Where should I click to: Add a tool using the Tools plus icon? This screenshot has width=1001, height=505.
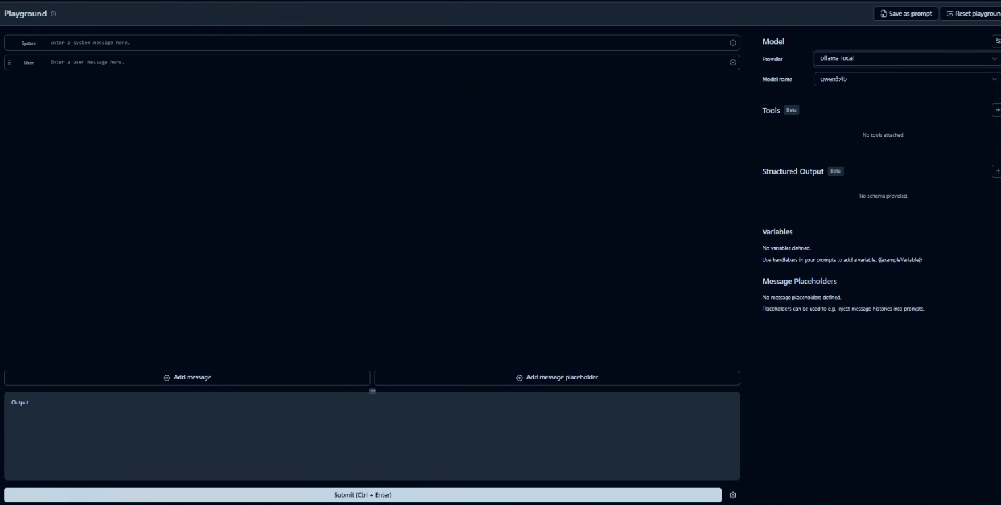(x=997, y=109)
